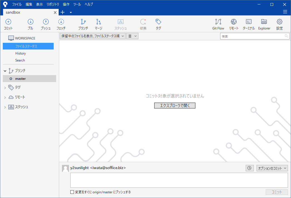Click the Merge (マージ) toolbar icon

(x=98, y=24)
